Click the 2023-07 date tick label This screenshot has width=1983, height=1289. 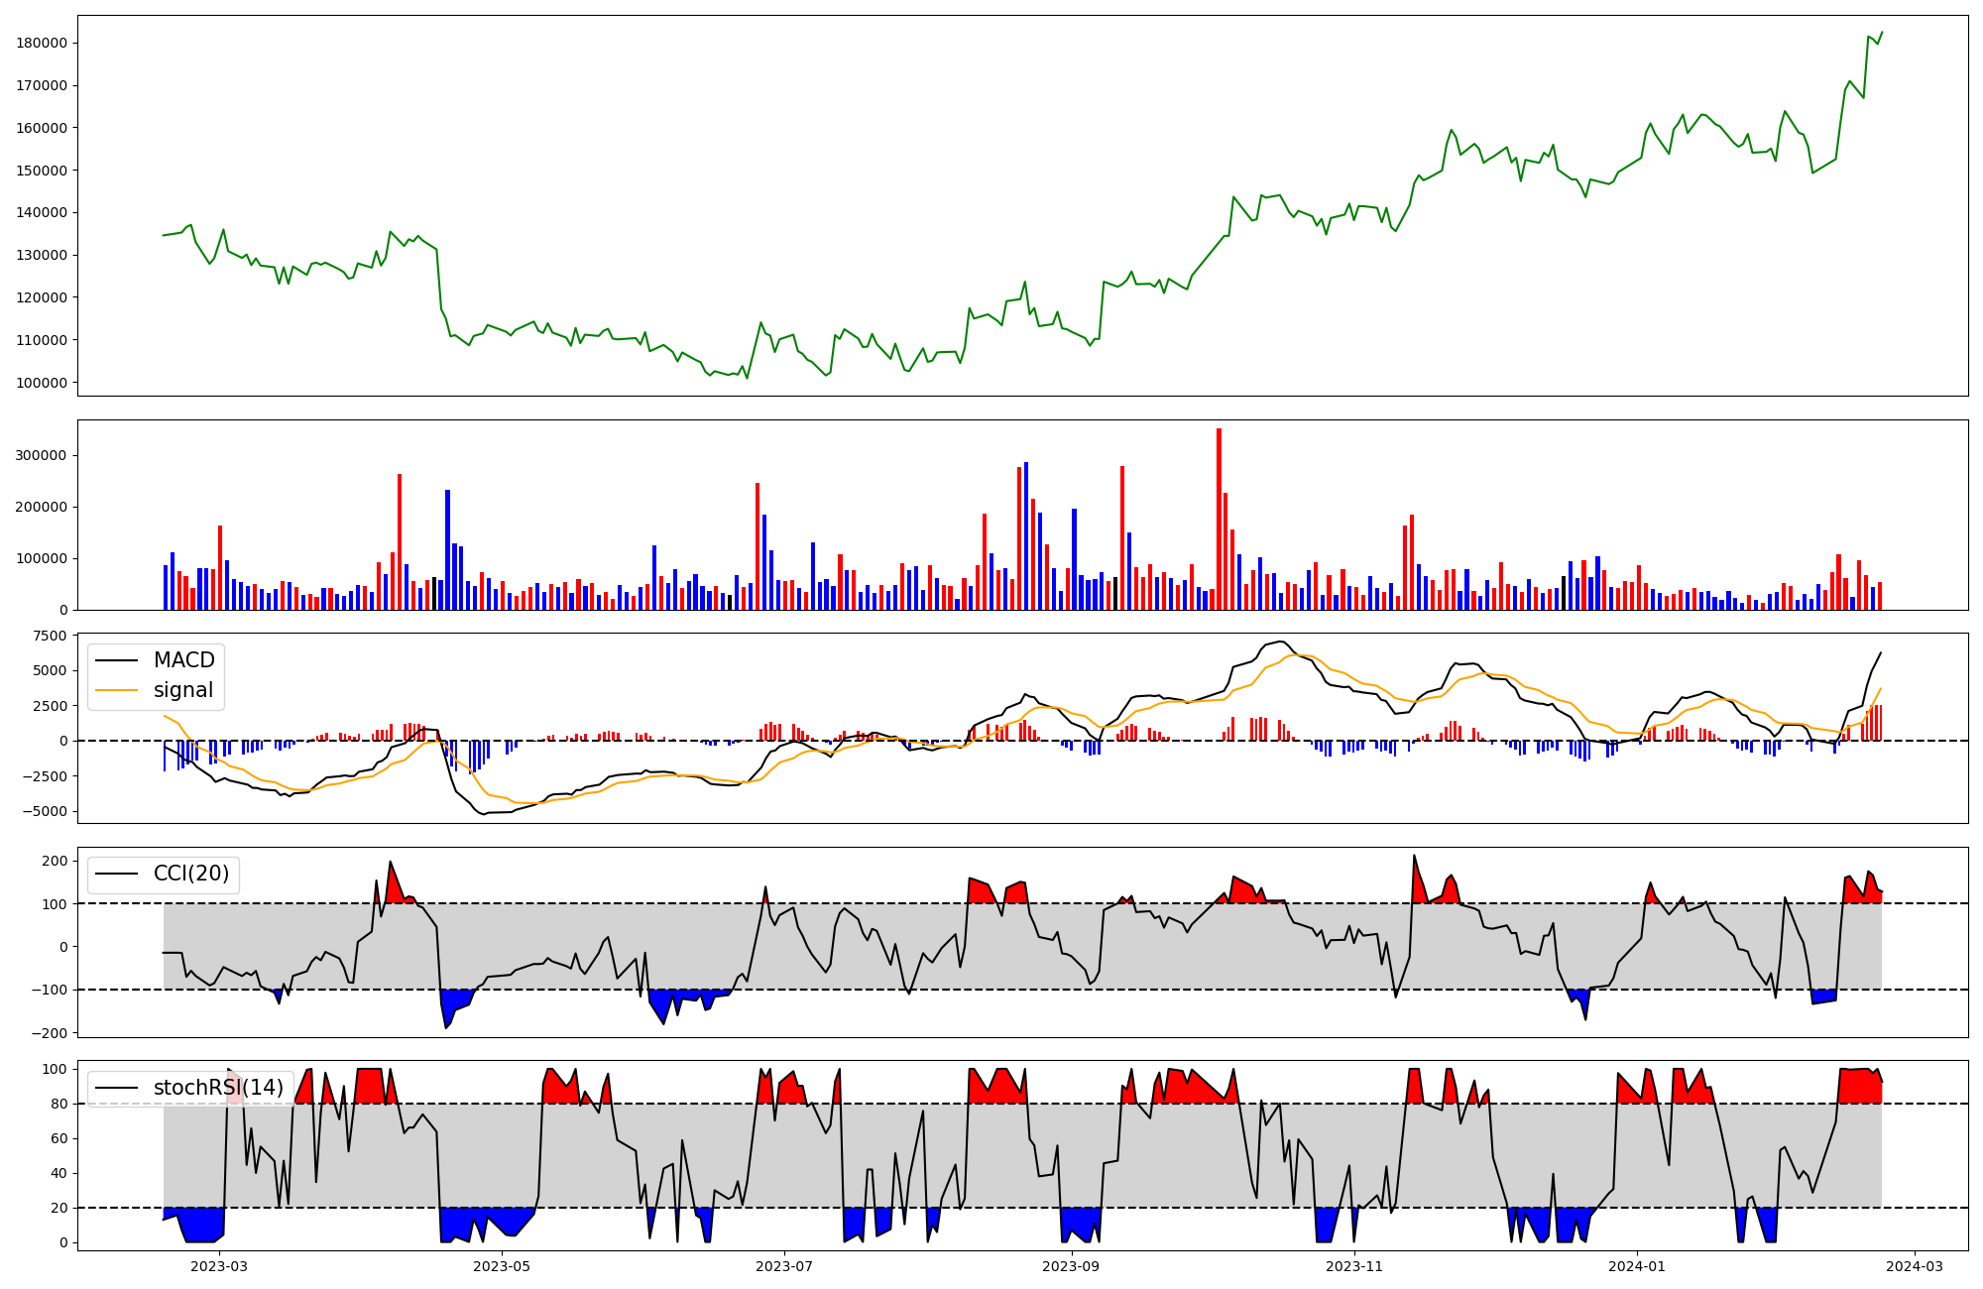tap(784, 1266)
